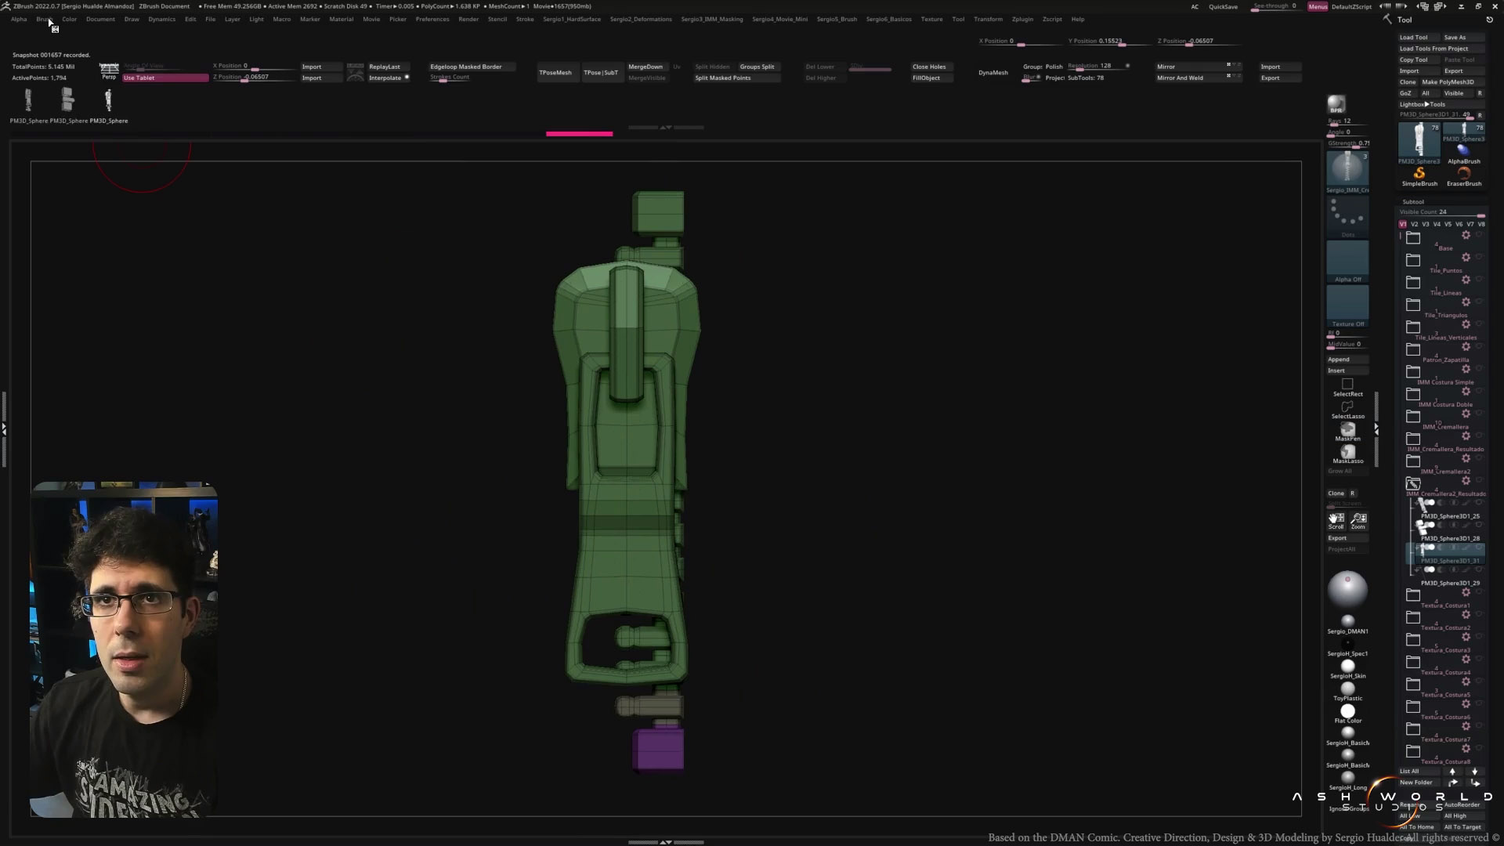Open the Stroke menu
The height and width of the screenshot is (846, 1504).
point(525,19)
